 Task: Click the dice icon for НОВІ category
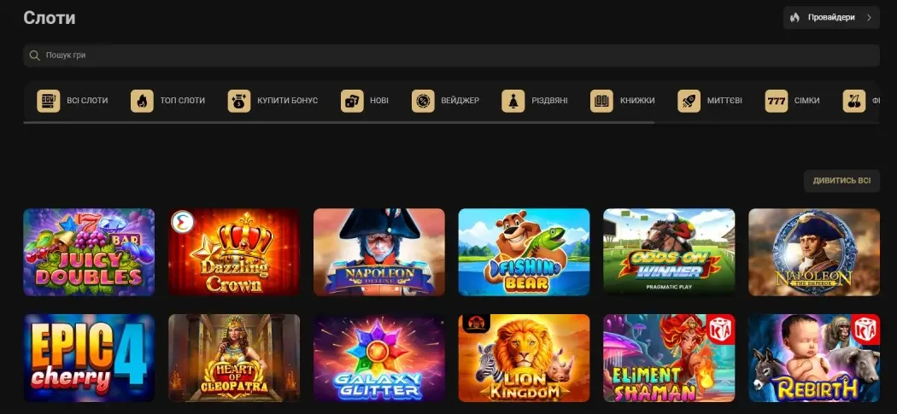pyautogui.click(x=352, y=101)
